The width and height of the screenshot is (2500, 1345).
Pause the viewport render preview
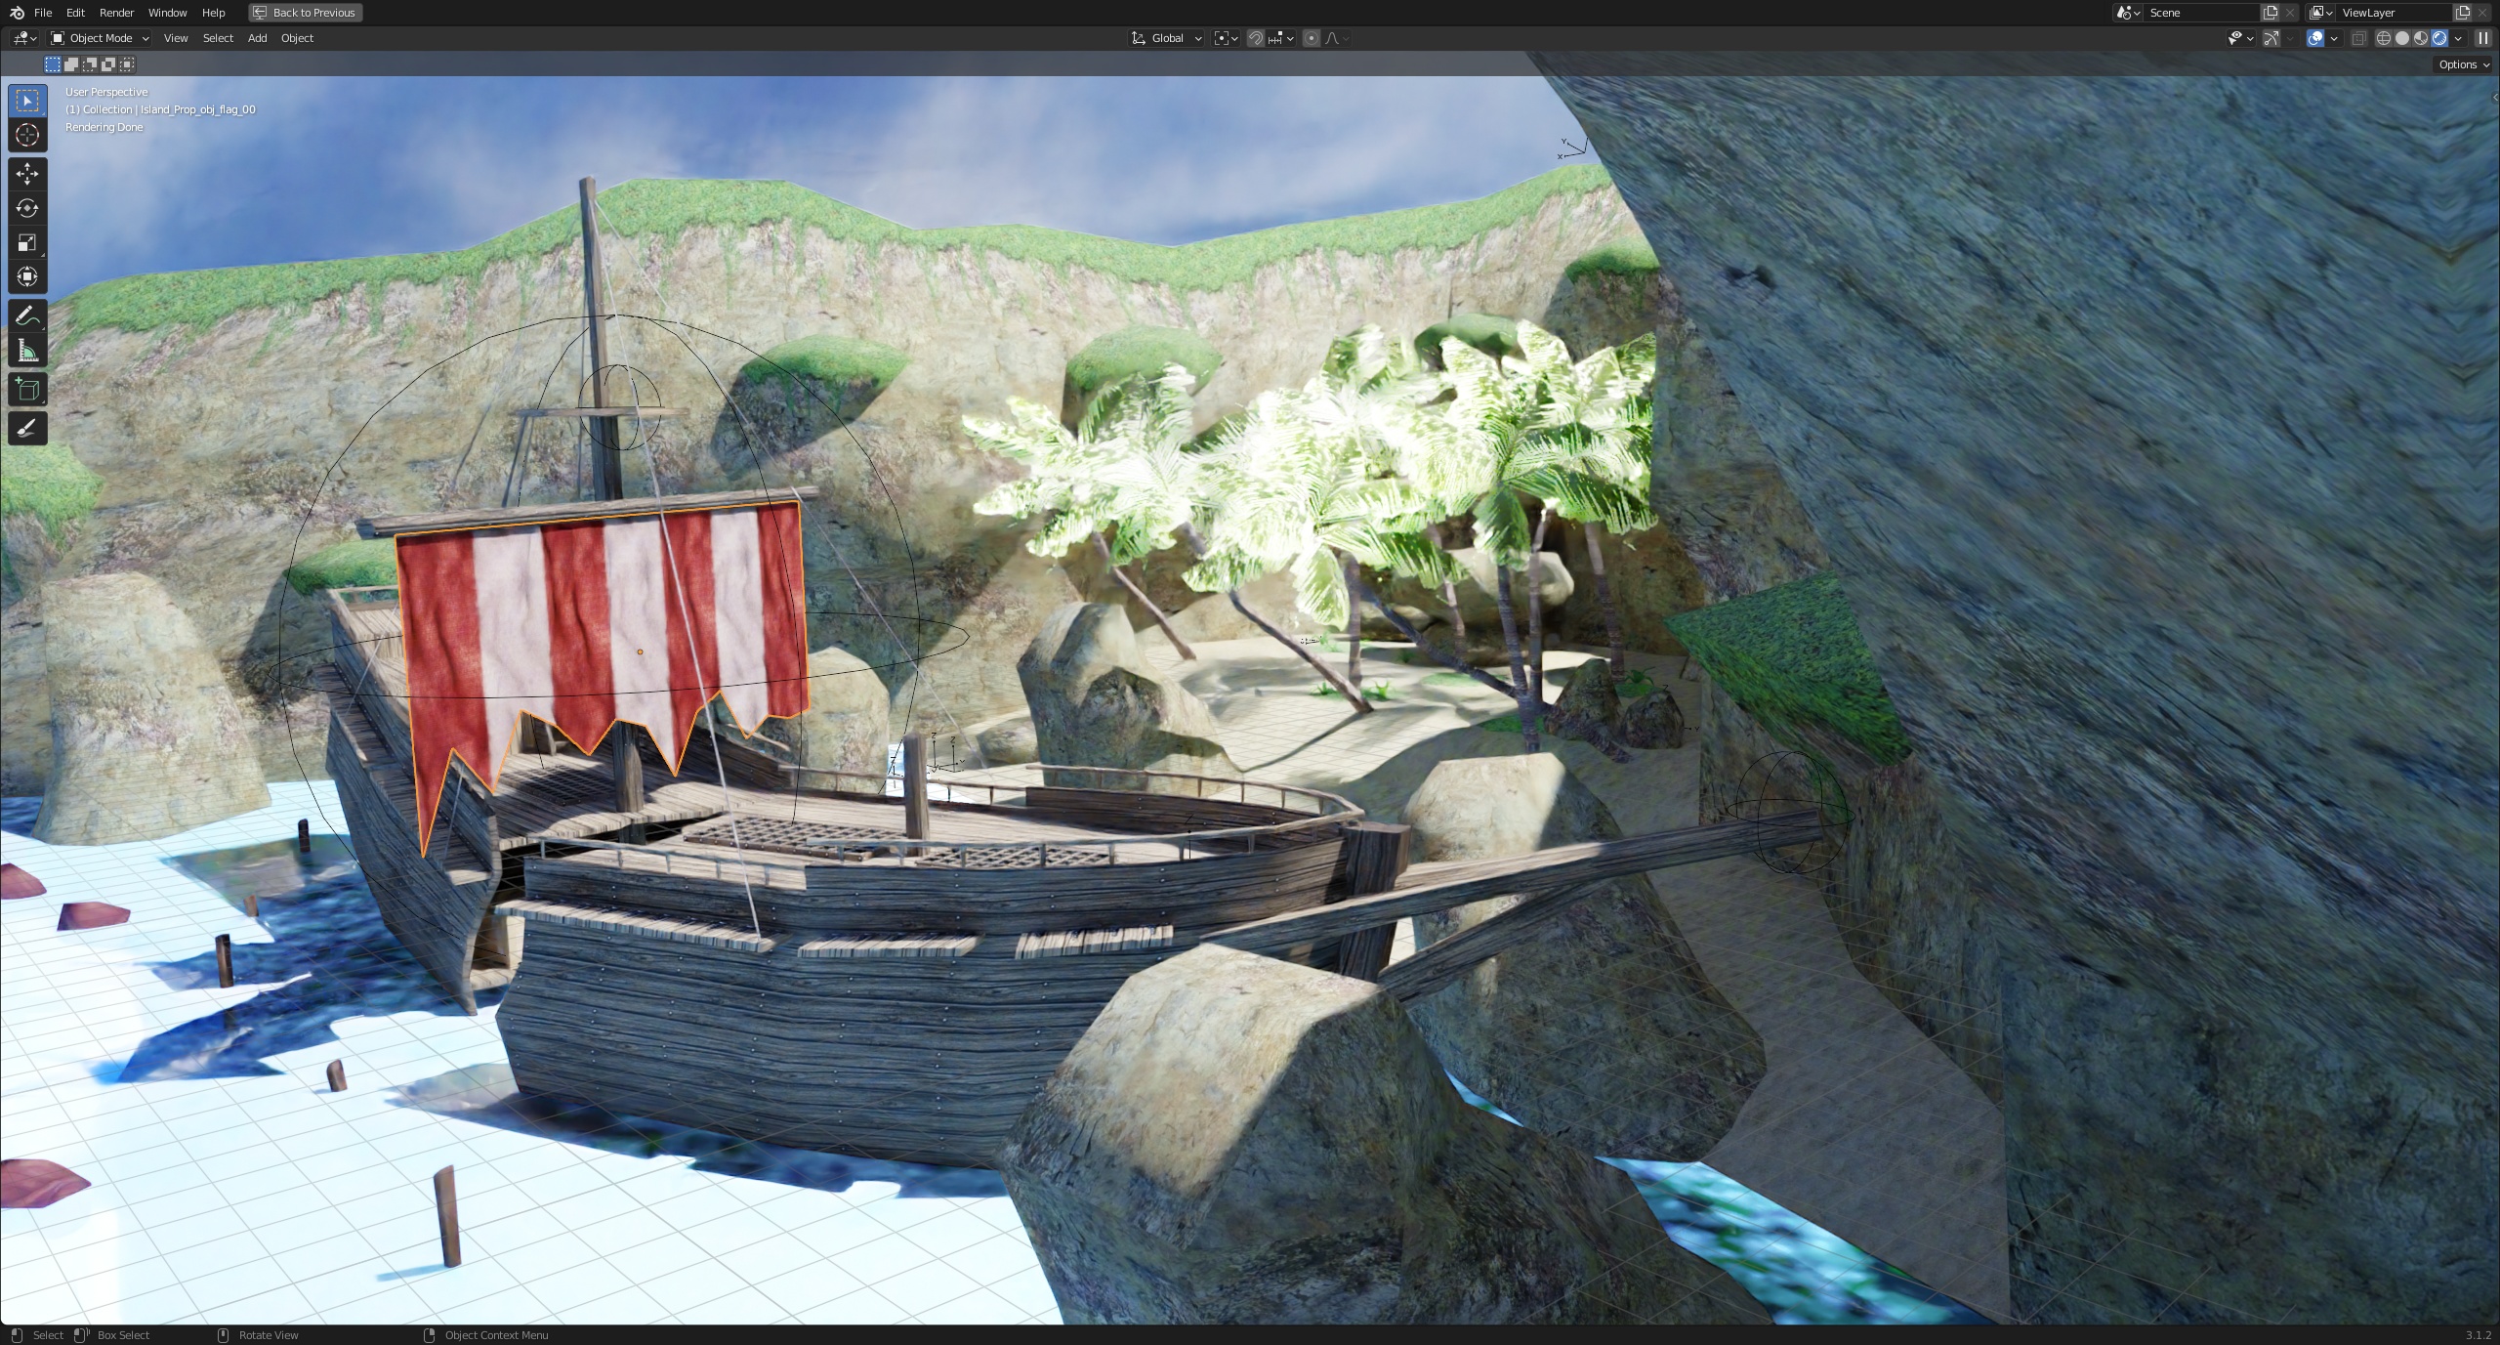tap(2482, 38)
